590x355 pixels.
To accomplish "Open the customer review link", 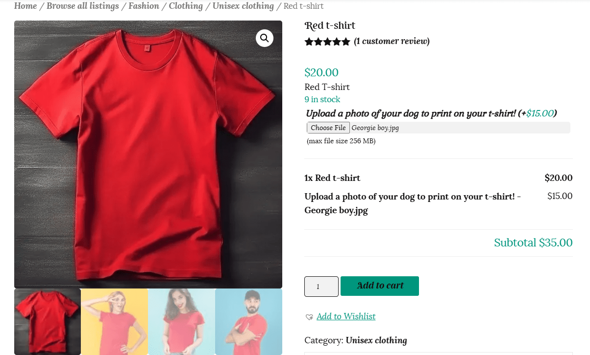I will (392, 41).
